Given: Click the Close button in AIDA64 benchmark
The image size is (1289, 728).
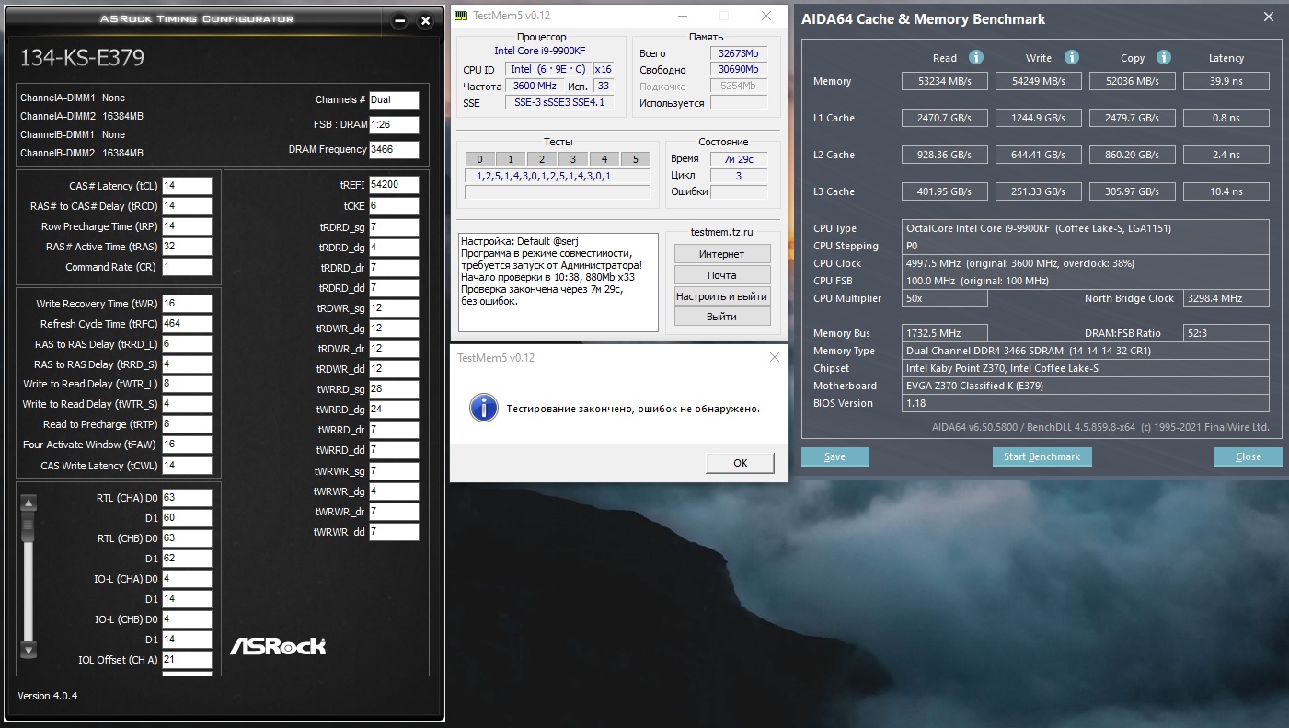Looking at the screenshot, I should pyautogui.click(x=1249, y=456).
